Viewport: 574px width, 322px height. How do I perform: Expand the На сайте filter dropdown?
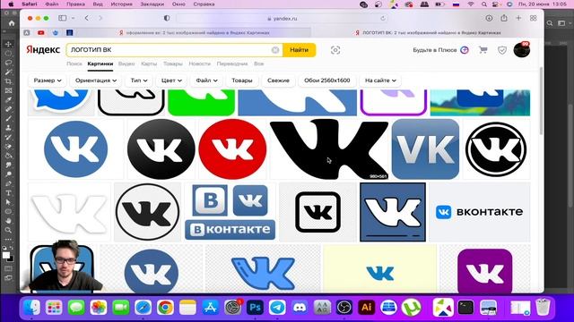[380, 80]
